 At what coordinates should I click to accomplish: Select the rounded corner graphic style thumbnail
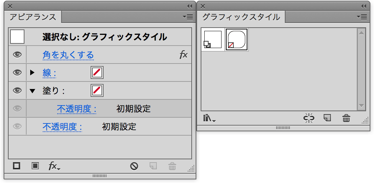[x=237, y=39]
